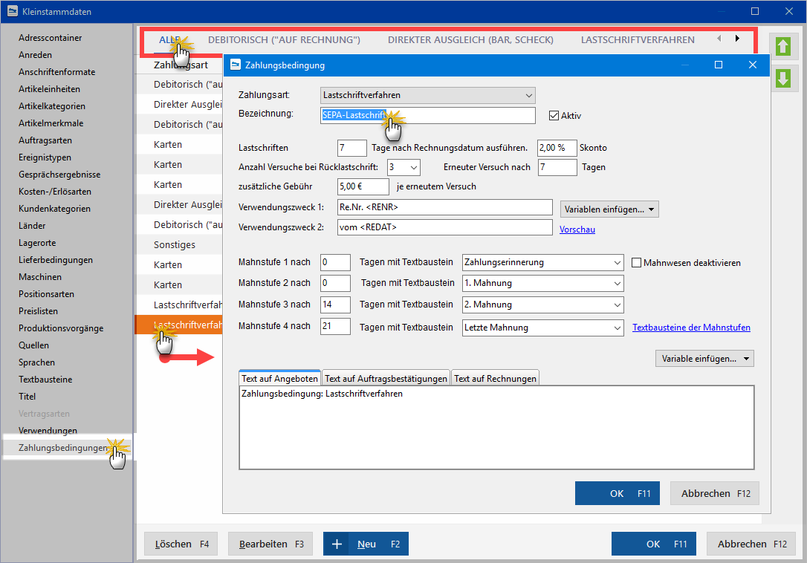Image resolution: width=807 pixels, height=563 pixels.
Task: Click Abbrechen F12 in Kleinstammdaten window
Action: [x=751, y=544]
